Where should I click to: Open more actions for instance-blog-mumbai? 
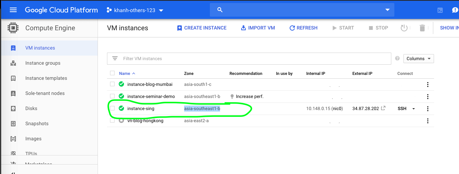[428, 84]
